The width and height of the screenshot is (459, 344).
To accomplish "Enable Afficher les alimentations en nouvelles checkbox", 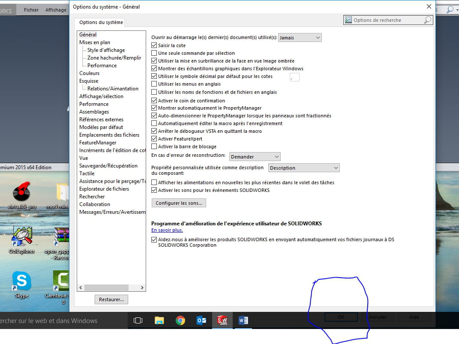I will (154, 182).
